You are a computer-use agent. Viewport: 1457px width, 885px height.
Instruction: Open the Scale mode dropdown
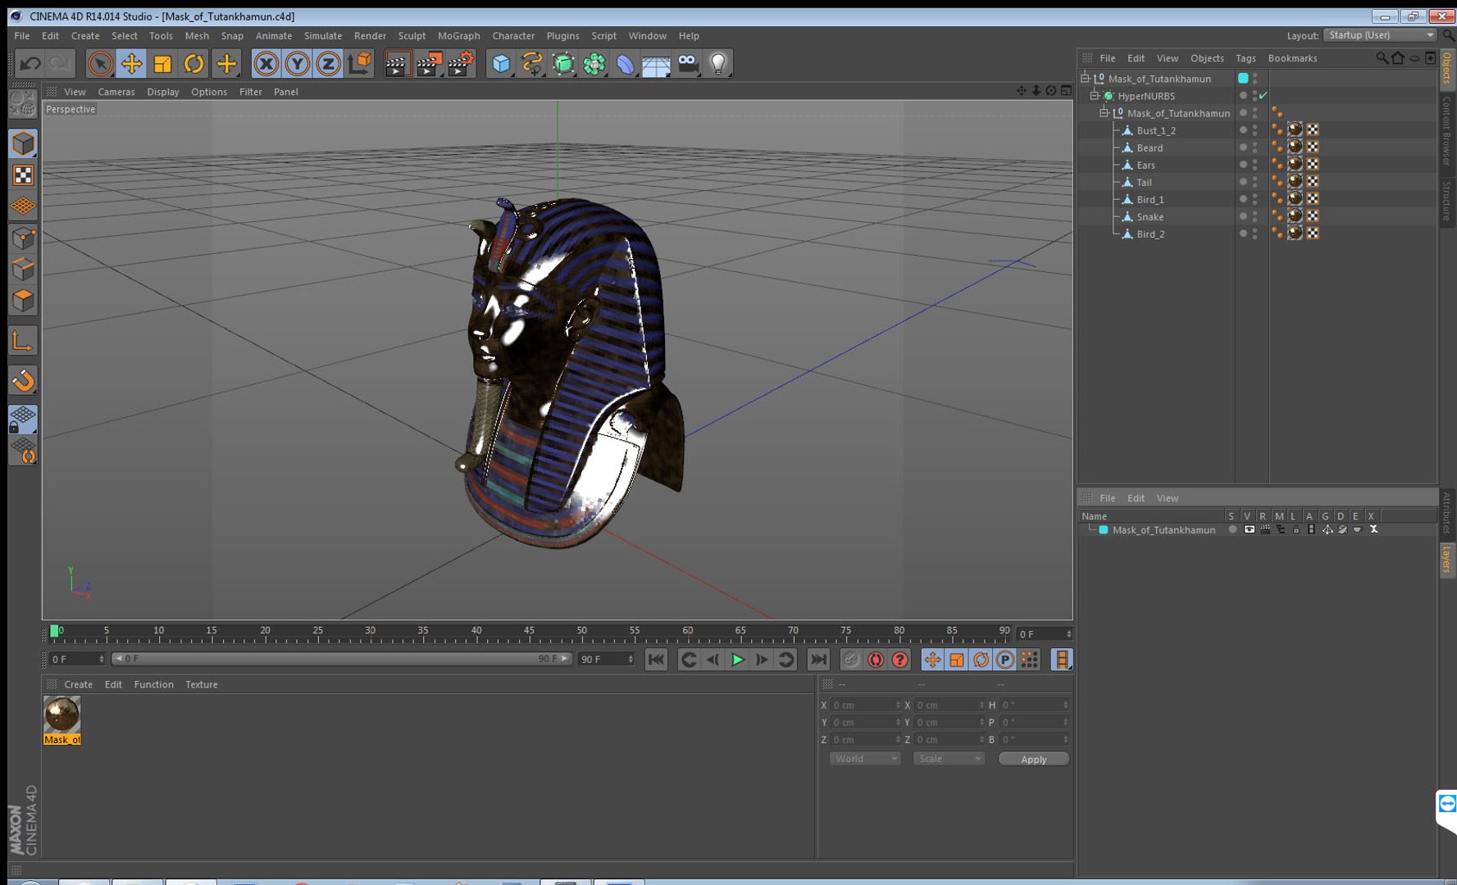[949, 759]
